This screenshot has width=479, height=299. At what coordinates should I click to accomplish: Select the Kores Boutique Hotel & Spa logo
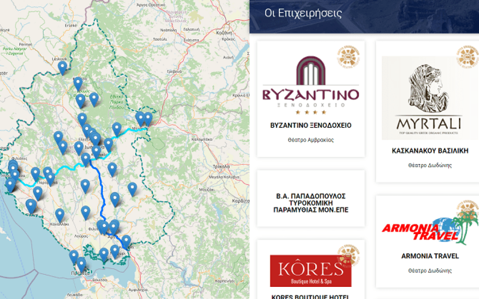(311, 271)
